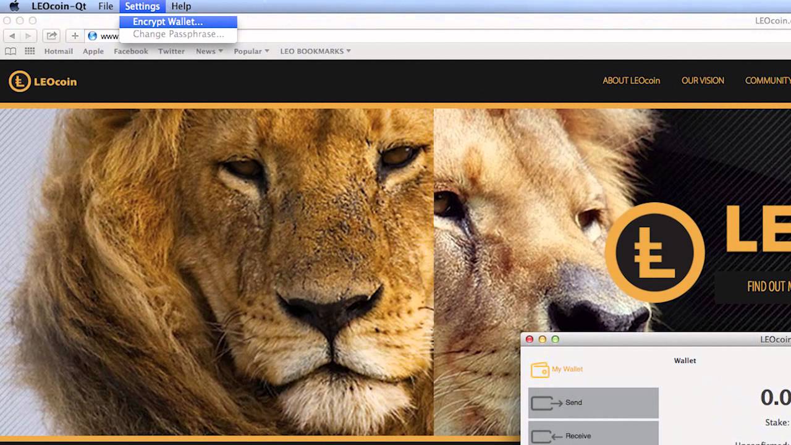The width and height of the screenshot is (791, 445).
Task: Open the Reading List book icon
Action: tap(11, 51)
